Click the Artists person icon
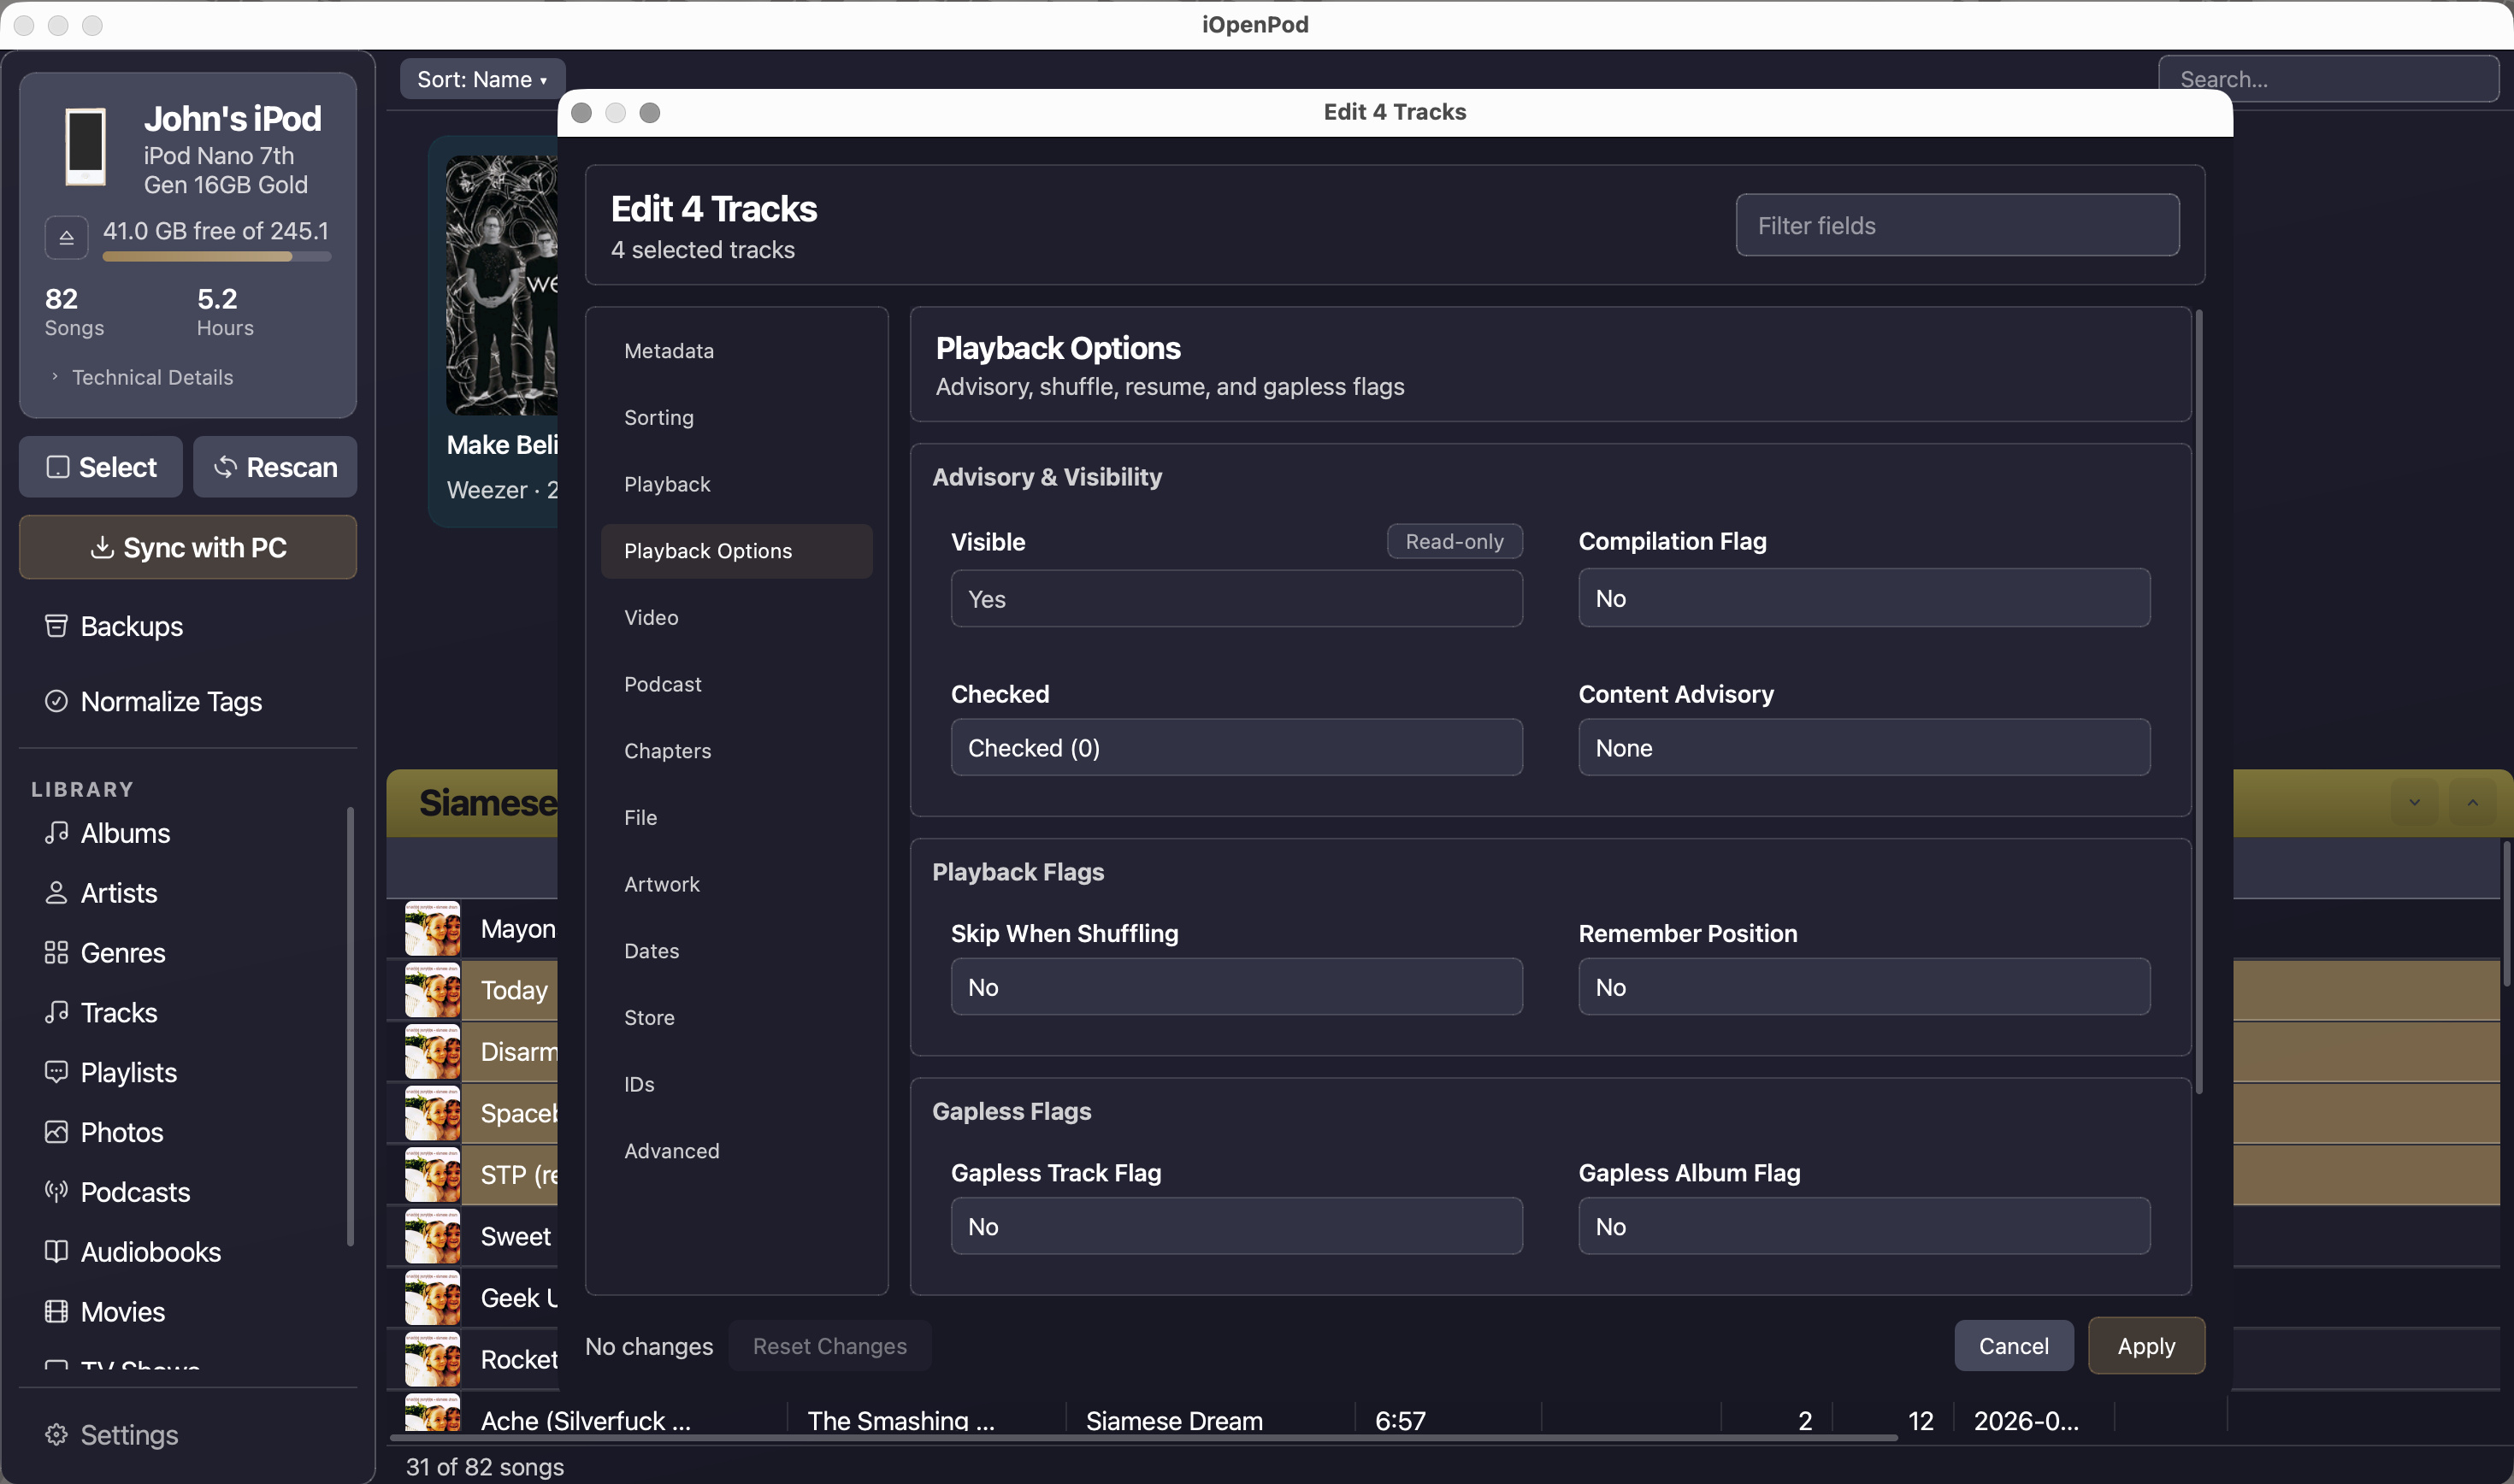2514x1484 pixels. pos(56,893)
